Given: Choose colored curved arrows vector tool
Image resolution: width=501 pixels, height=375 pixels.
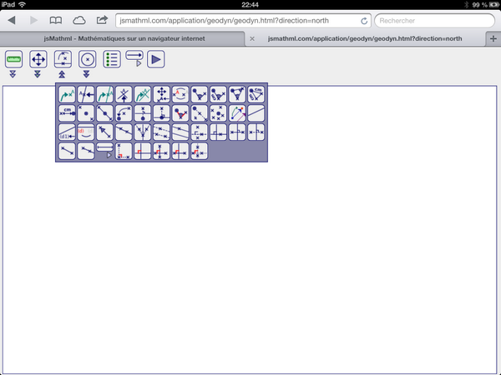Looking at the screenshot, I should coord(237,113).
